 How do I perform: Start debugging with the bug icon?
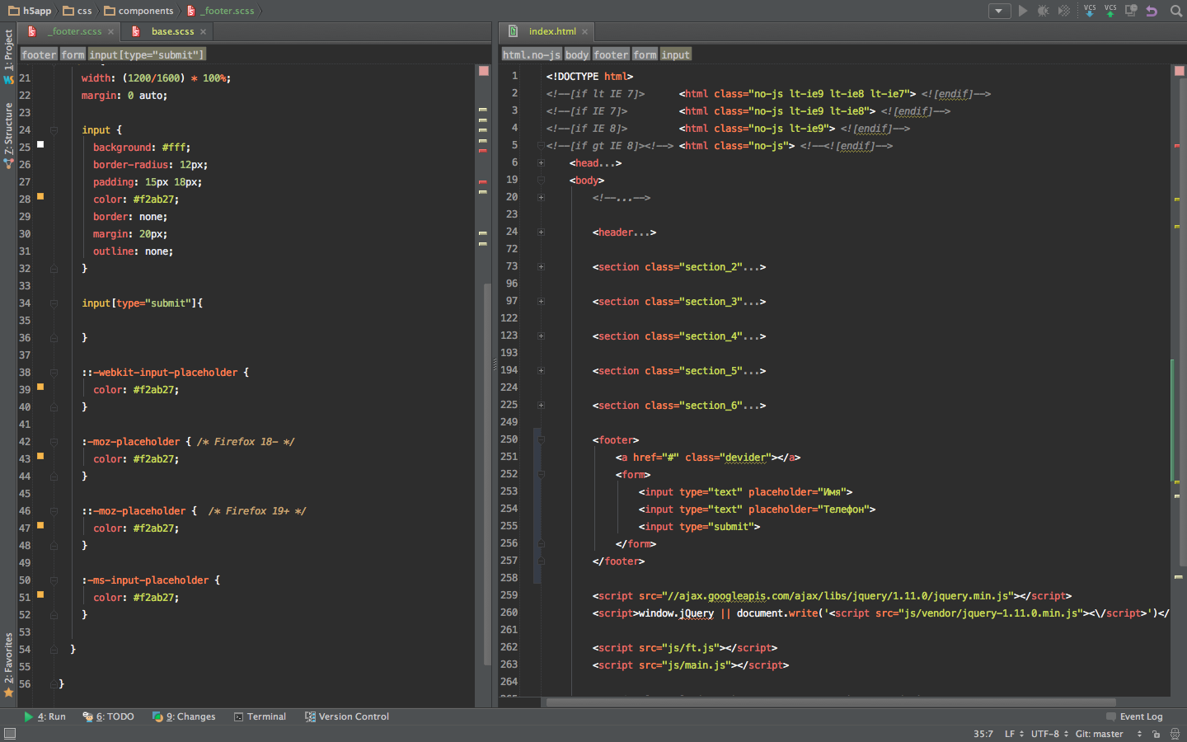[1044, 11]
